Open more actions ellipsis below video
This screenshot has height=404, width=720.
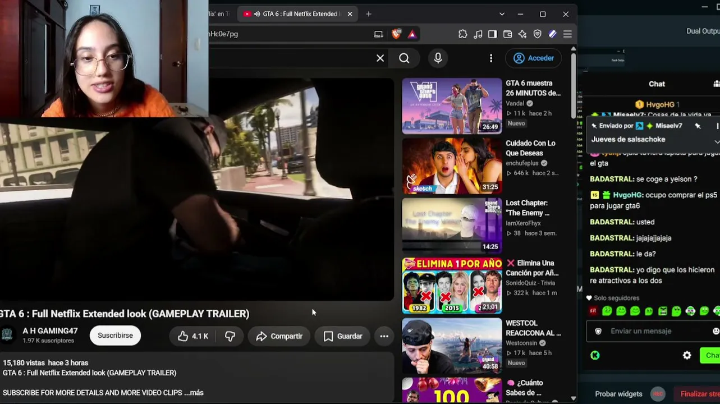coord(384,336)
